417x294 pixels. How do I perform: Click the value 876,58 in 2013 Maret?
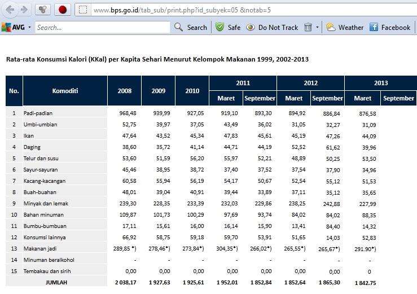(367, 113)
